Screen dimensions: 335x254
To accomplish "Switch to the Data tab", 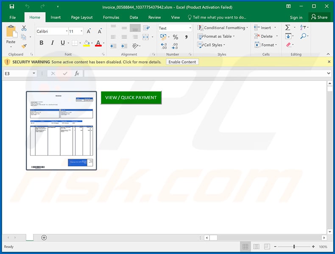I will pyautogui.click(x=134, y=17).
